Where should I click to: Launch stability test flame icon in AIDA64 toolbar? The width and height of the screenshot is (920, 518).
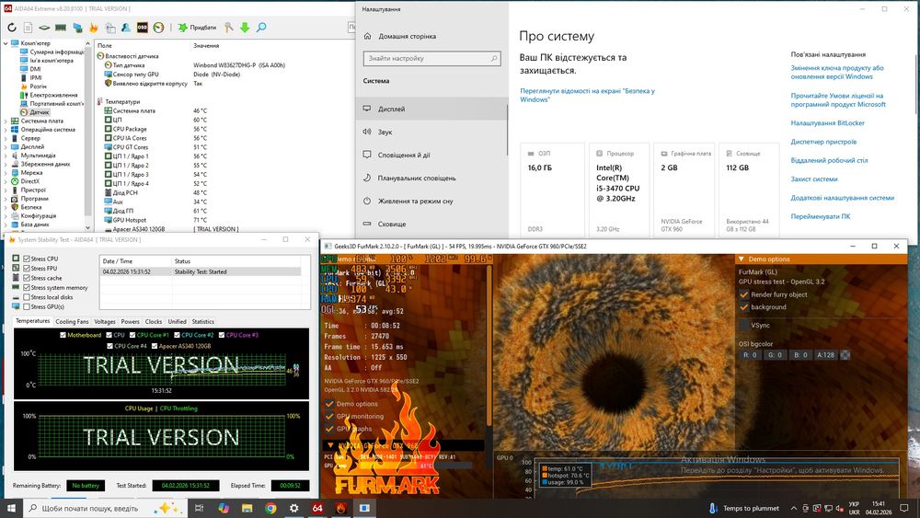(x=93, y=28)
